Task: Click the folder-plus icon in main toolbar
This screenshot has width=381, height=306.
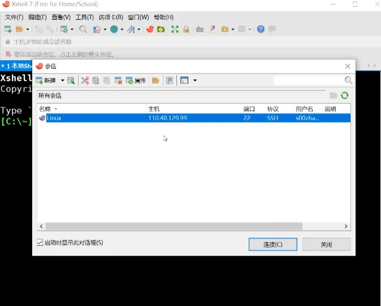Action: point(225,29)
